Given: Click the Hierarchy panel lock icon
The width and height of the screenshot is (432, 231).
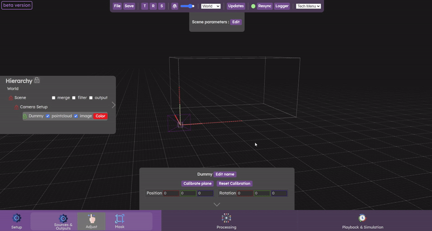Looking at the screenshot, I should pos(37,80).
